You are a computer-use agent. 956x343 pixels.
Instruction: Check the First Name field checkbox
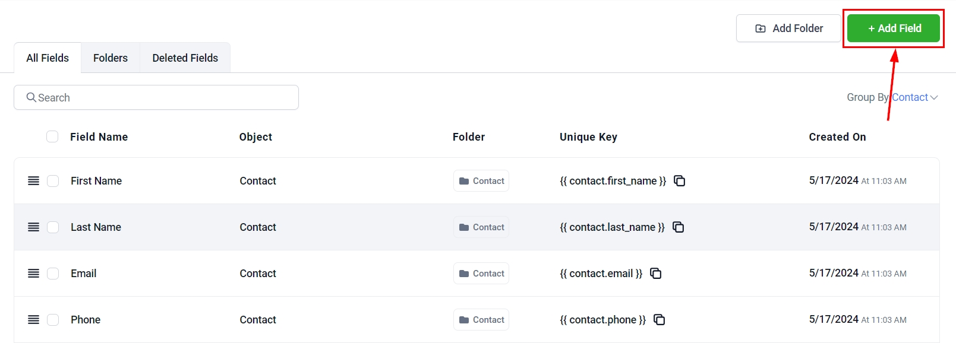[x=53, y=181]
